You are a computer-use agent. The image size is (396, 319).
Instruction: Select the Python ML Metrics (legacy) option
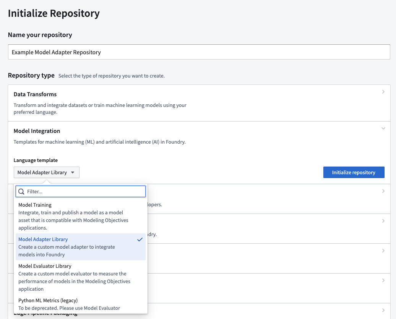81,304
